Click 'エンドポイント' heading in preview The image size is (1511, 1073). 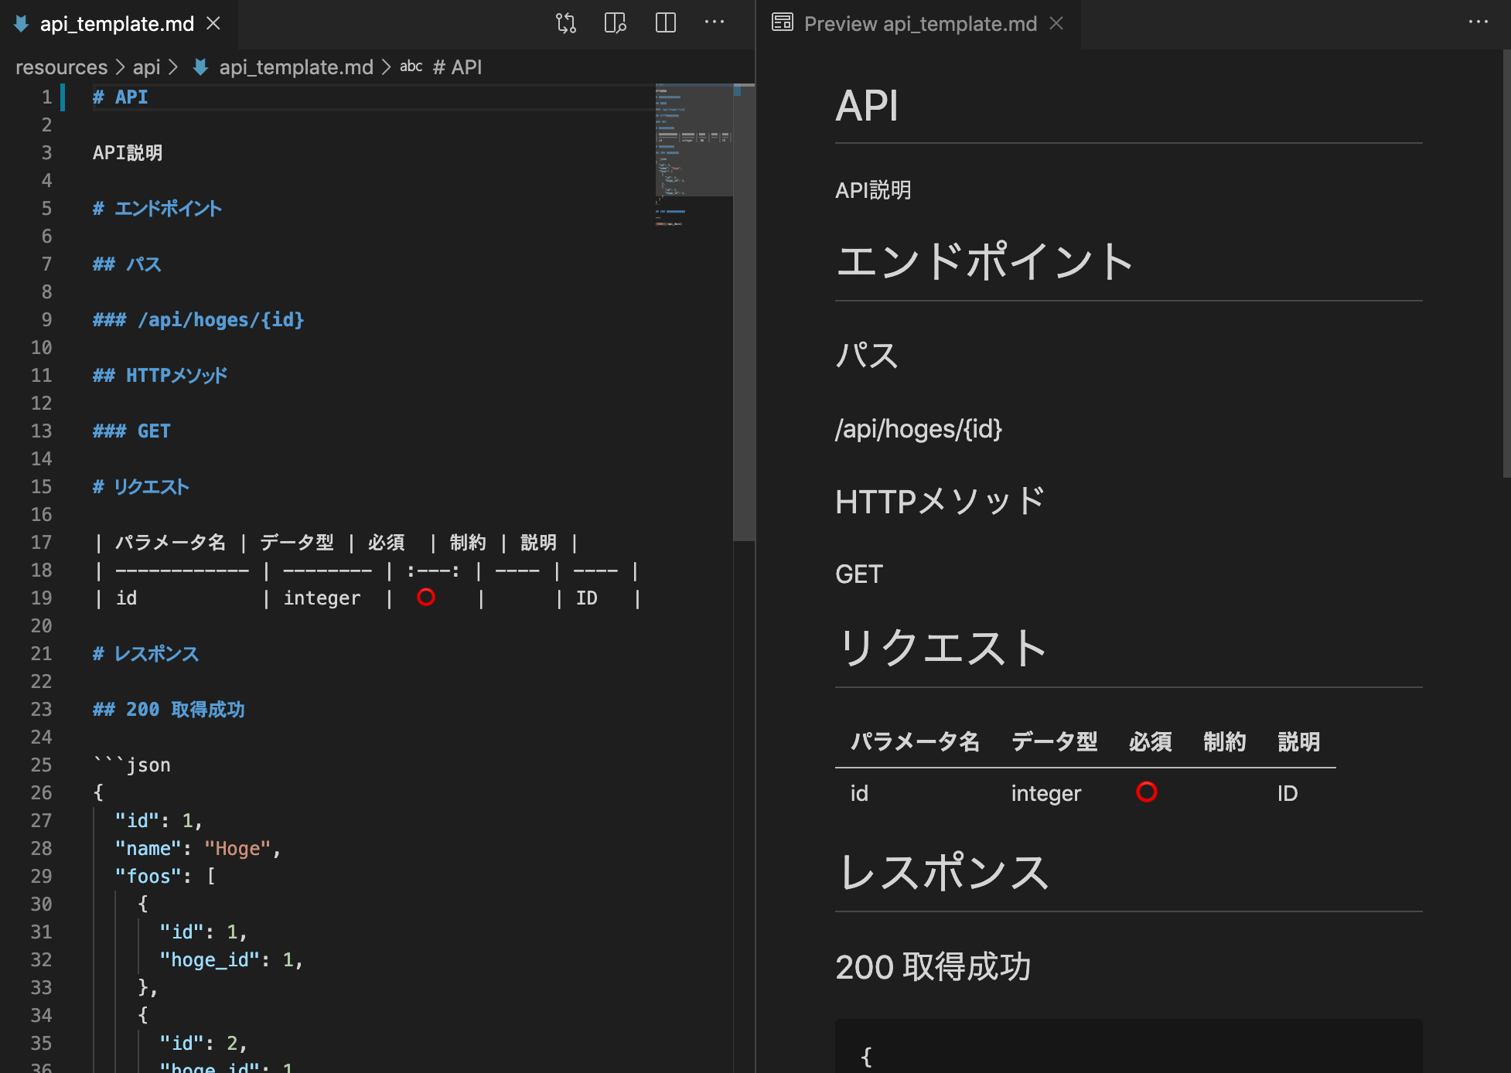click(x=984, y=261)
